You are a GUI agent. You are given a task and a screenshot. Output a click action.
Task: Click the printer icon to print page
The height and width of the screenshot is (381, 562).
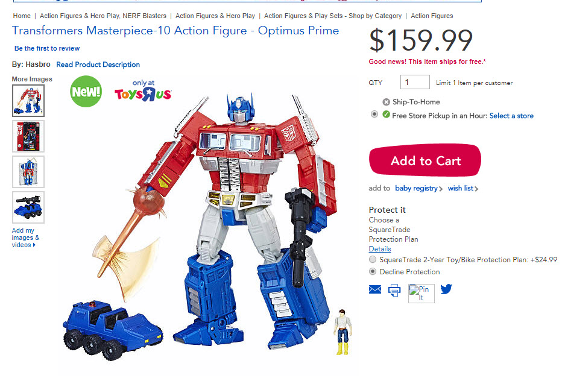tap(394, 290)
